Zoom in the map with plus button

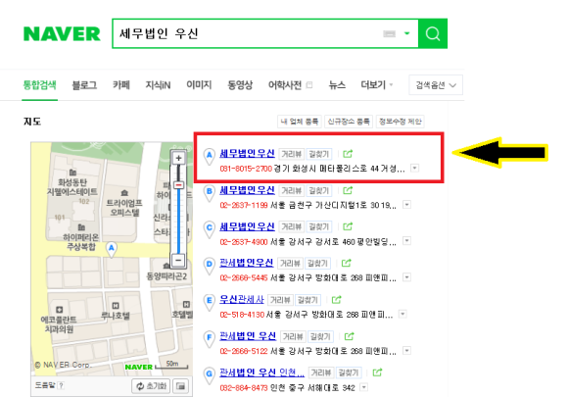(x=178, y=158)
